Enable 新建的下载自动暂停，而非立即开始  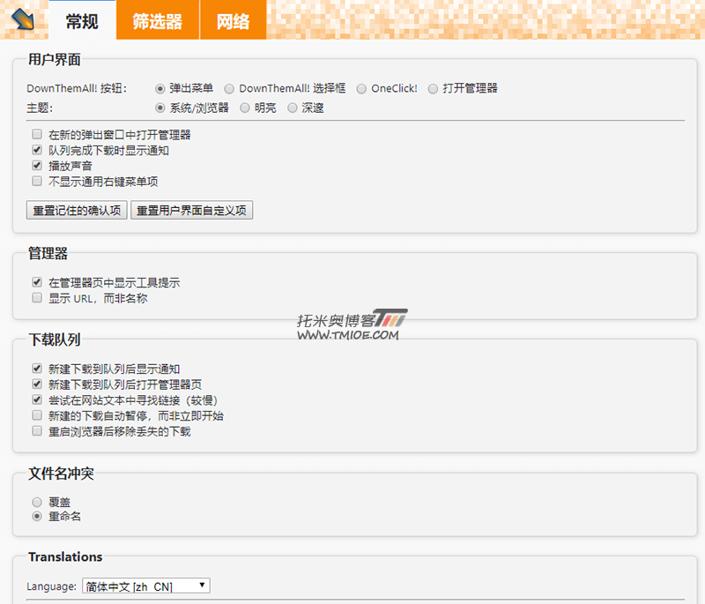(x=36, y=415)
